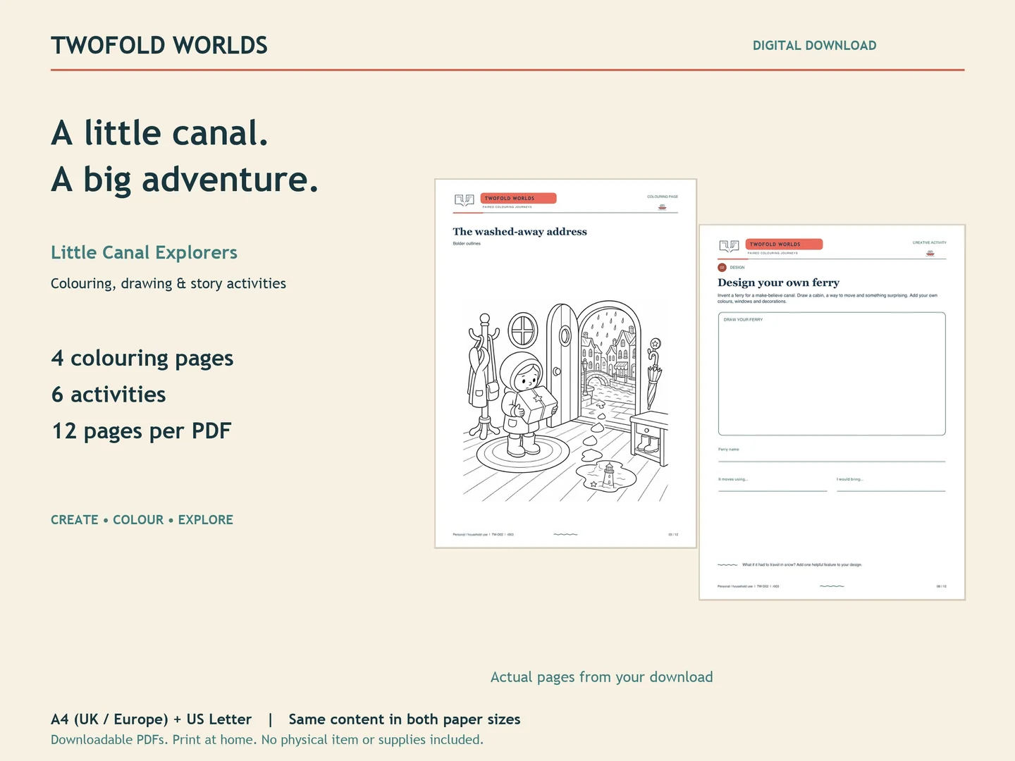The width and height of the screenshot is (1015, 761).
Task: Click the ferry boat icon under CREATIVE ACTIVITY
Action: pos(930,253)
